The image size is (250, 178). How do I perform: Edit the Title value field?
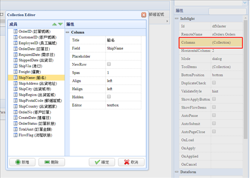point(124,40)
